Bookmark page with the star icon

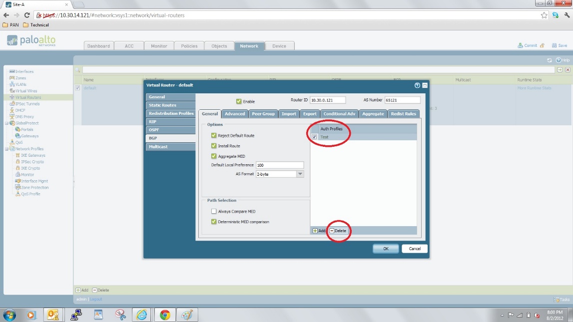coord(544,15)
